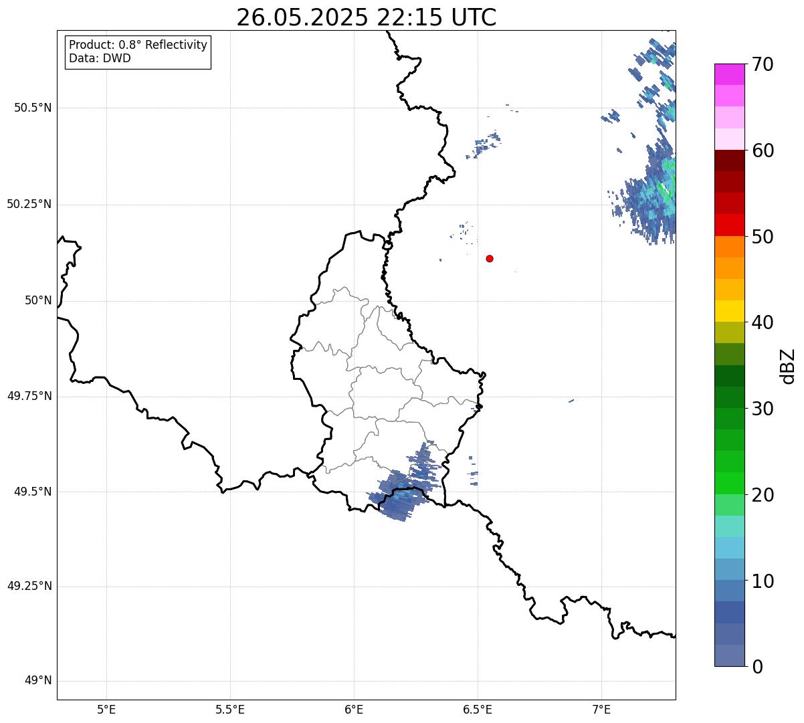This screenshot has width=804, height=723.
Task: Pick the turquoise colorbar segment below 20
Action: (x=729, y=526)
